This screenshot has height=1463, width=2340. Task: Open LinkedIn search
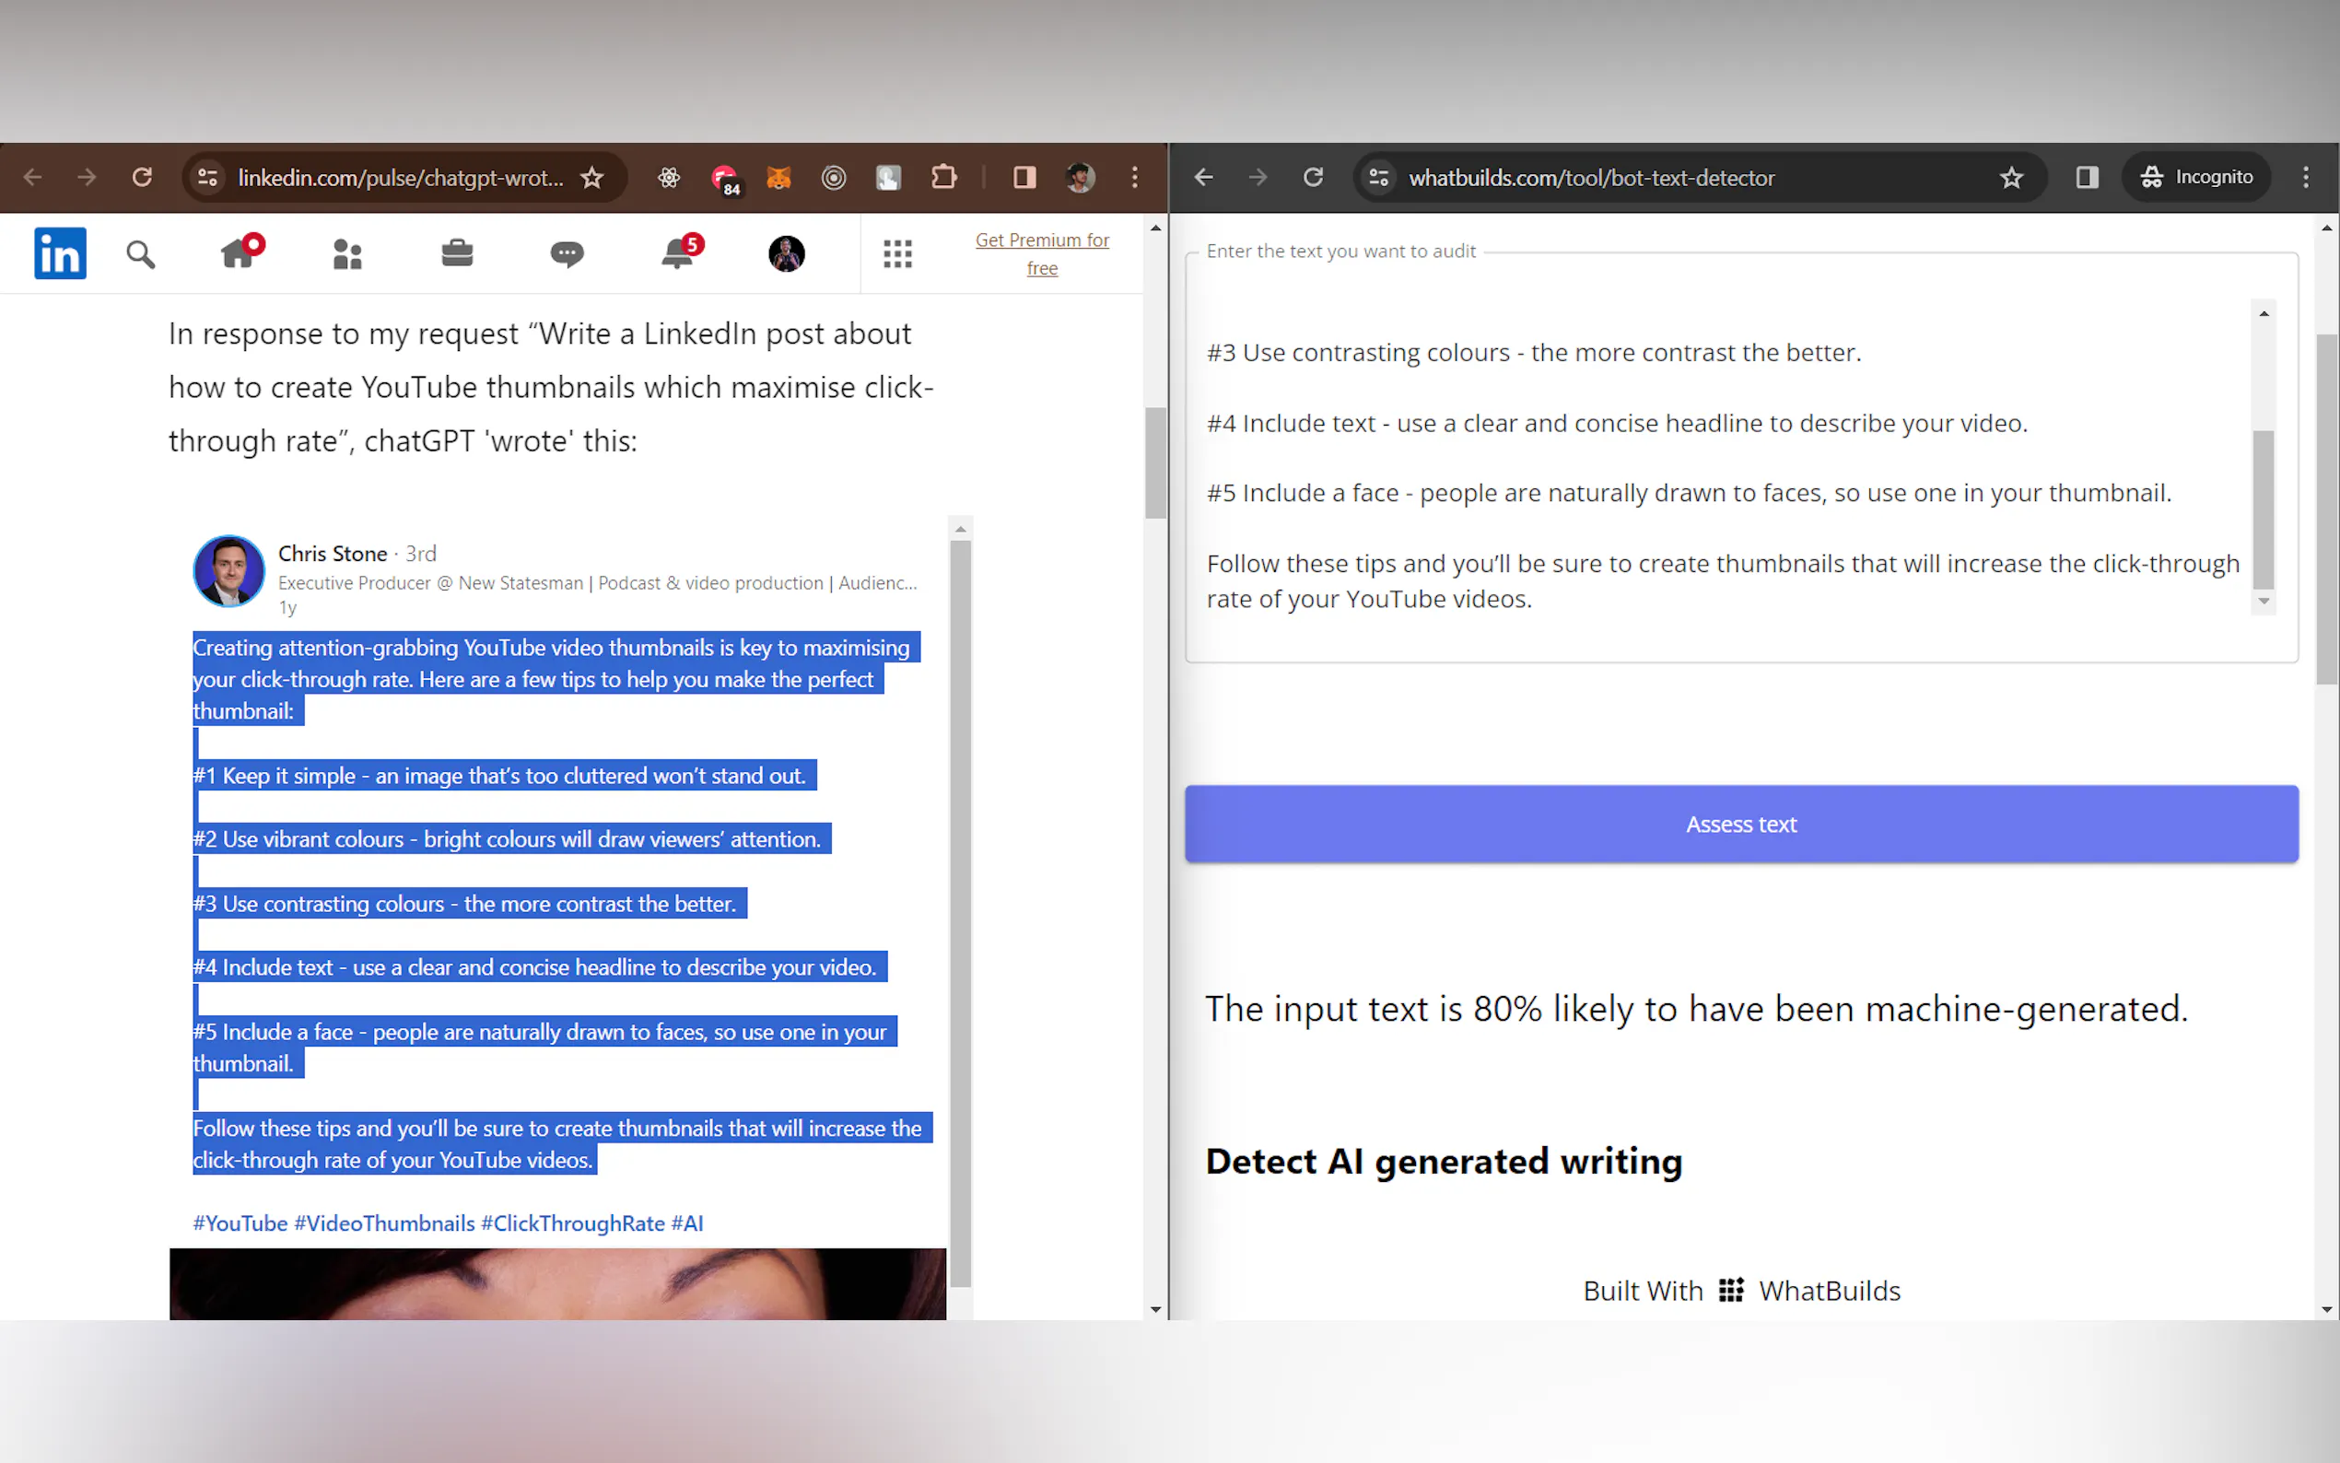pyautogui.click(x=140, y=253)
